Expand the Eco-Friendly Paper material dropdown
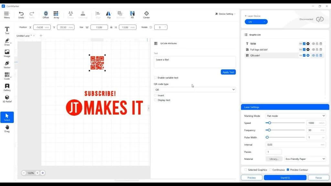This screenshot has width=331, height=186. [x=305, y=159]
